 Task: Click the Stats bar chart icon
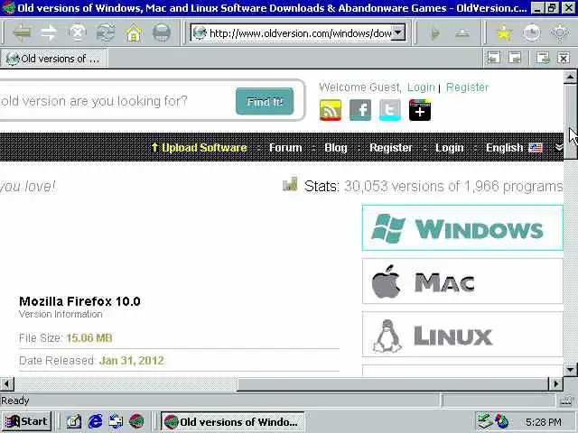(x=290, y=184)
